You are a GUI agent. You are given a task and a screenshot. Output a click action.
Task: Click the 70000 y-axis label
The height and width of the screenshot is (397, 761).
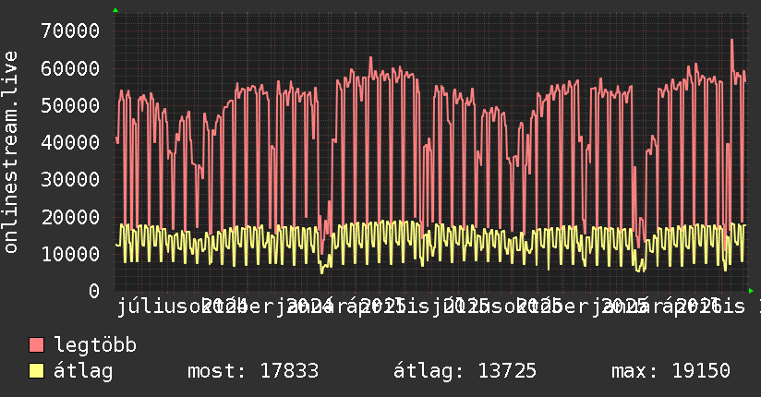coord(70,31)
